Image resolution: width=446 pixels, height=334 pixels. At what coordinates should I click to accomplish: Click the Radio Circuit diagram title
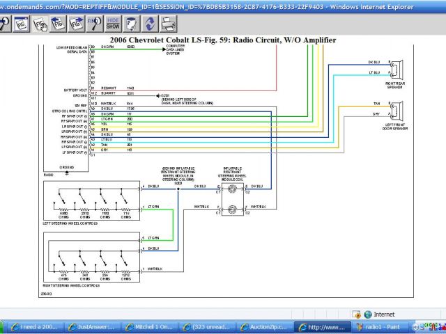[223, 40]
